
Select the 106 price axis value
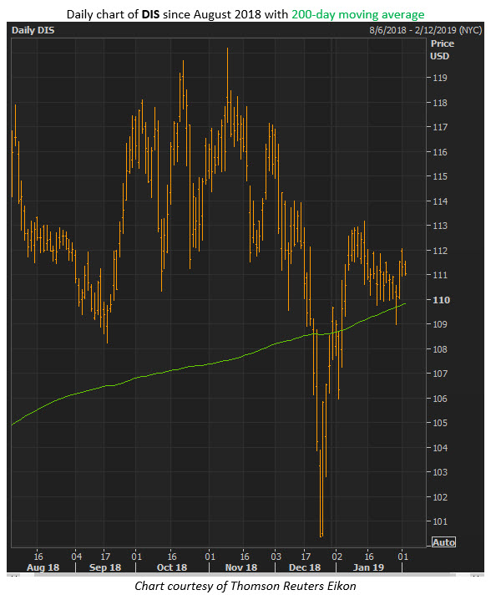(x=440, y=399)
